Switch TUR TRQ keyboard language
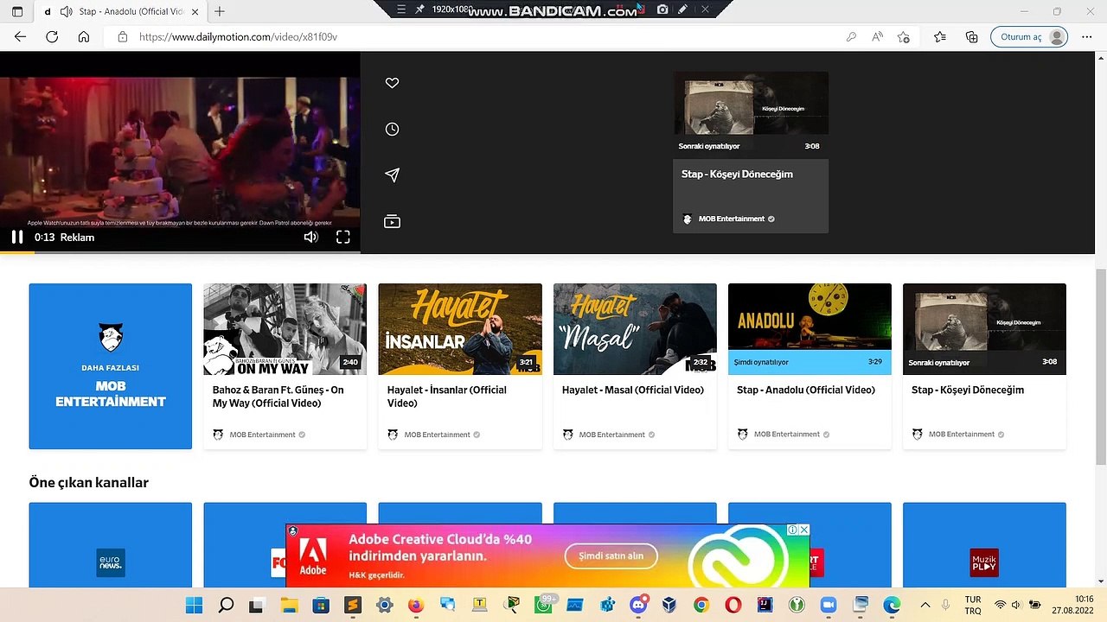 point(973,605)
